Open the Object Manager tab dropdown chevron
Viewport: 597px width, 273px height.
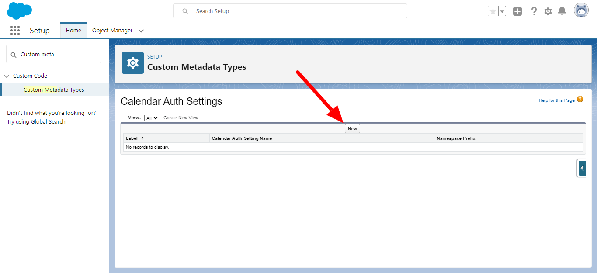click(141, 31)
